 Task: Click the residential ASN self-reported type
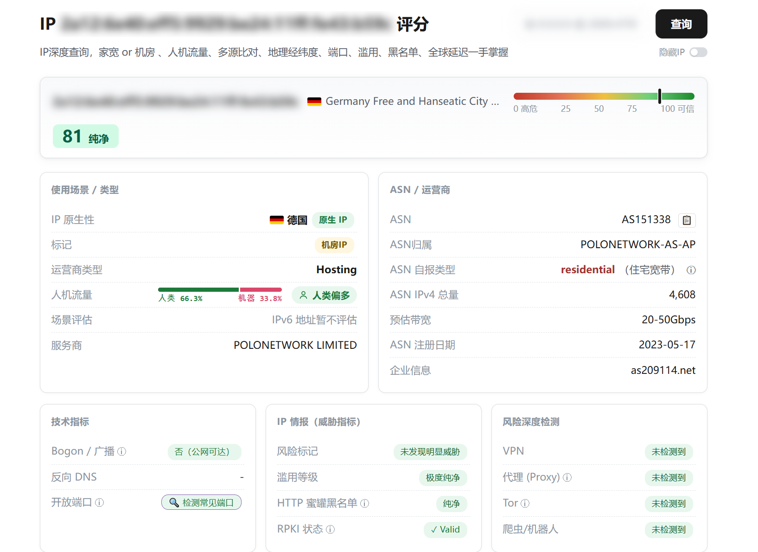pos(587,270)
